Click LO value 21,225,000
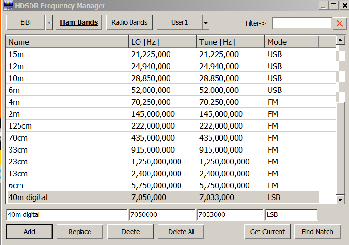This screenshot has width=349, height=245. 151,54
